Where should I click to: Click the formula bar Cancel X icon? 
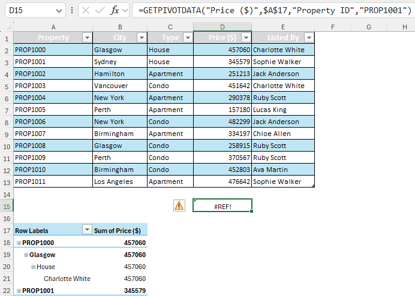tap(86, 10)
